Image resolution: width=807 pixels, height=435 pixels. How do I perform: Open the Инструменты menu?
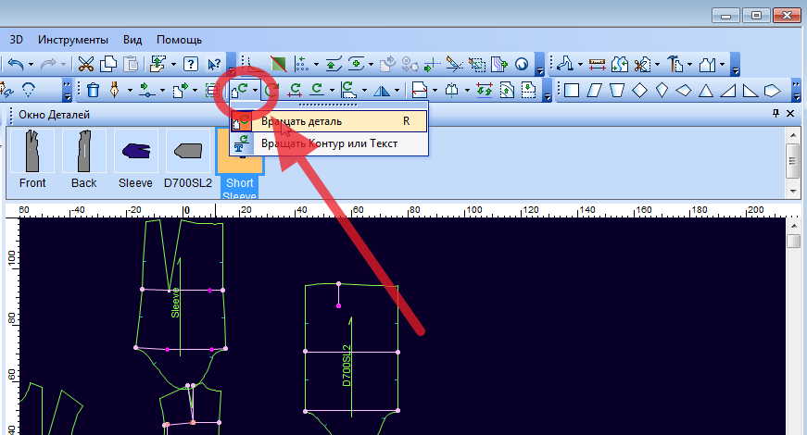click(73, 40)
